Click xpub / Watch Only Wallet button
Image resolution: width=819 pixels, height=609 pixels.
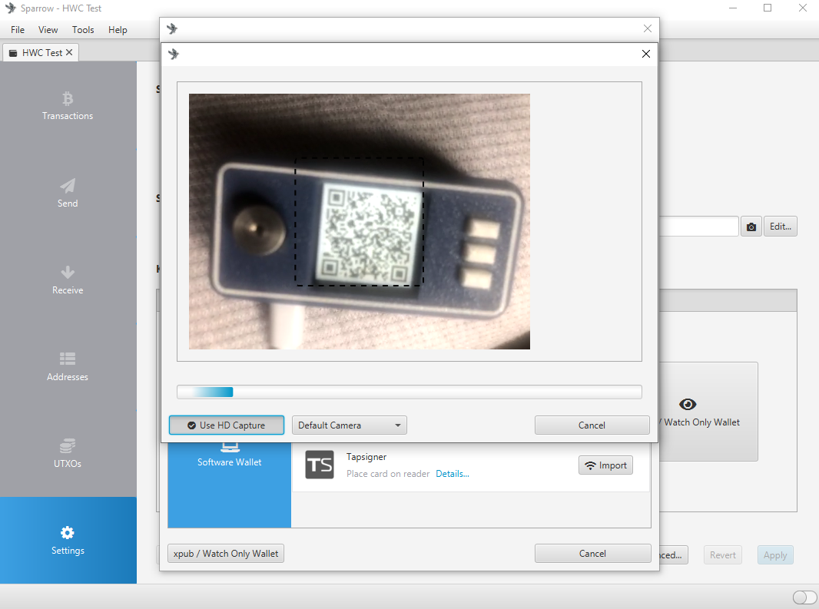[x=226, y=554]
